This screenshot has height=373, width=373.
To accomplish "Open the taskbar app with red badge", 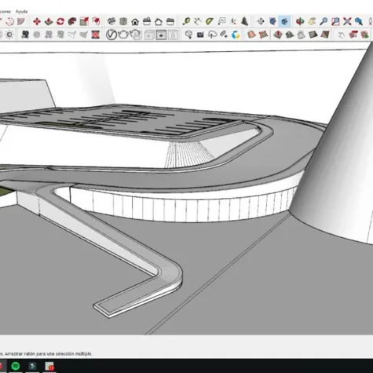I will 49,366.
